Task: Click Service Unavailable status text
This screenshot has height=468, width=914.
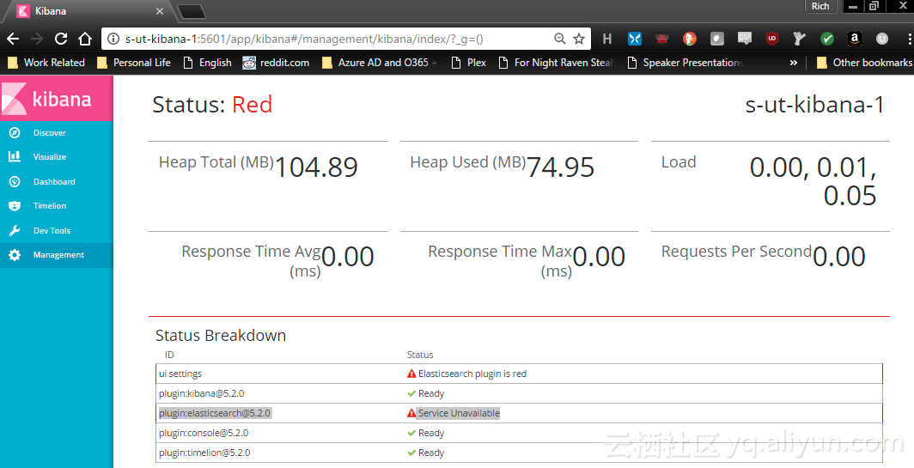Action: [x=459, y=413]
